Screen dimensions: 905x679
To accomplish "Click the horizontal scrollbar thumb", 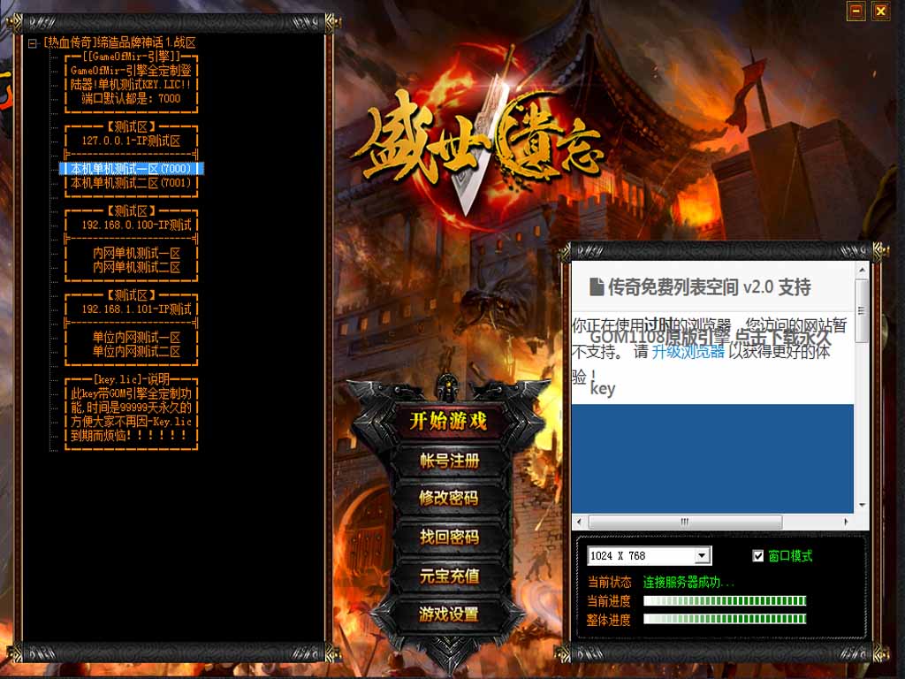I will coord(685,522).
